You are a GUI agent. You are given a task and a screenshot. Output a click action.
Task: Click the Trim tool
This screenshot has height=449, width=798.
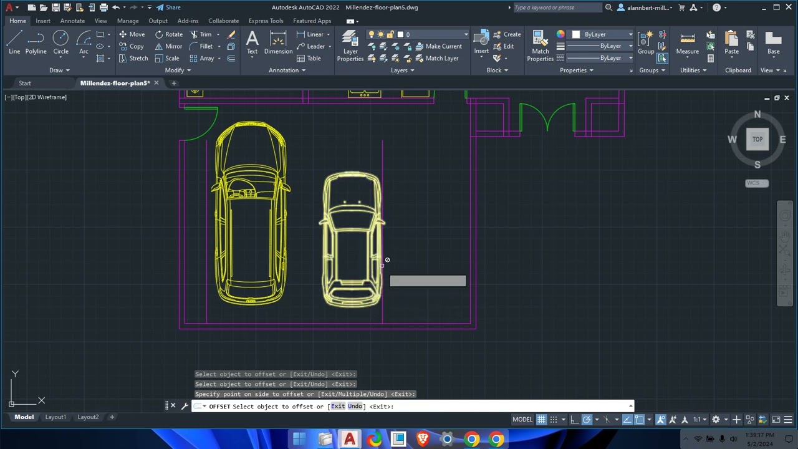[201, 34]
